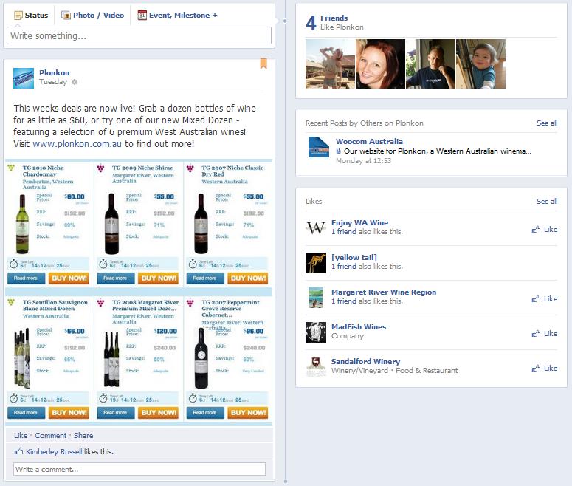Open the Friends Like Plonkon heading link
This screenshot has width=572, height=486.
[334, 18]
